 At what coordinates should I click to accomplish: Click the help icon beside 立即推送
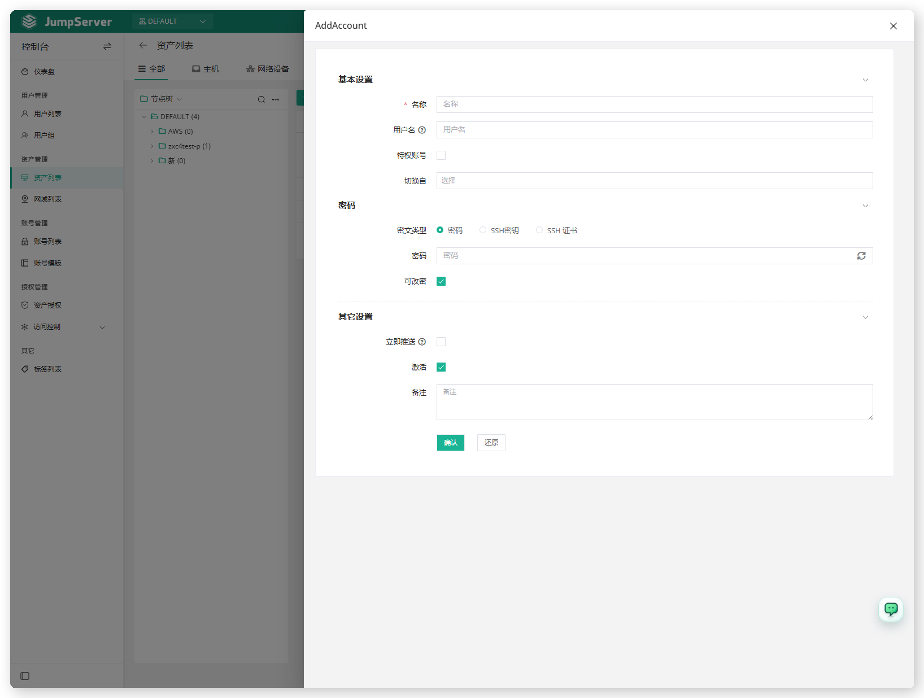(x=422, y=342)
